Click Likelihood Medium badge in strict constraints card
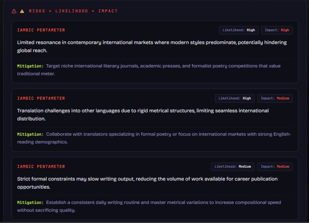 tap(233, 167)
